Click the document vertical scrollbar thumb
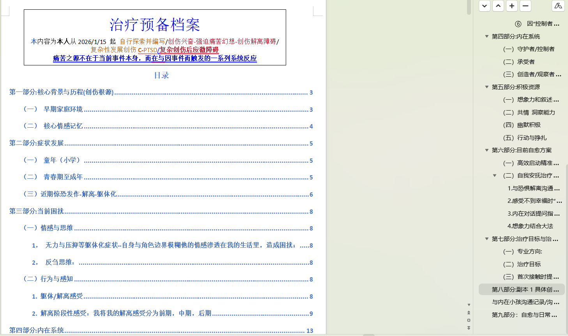 [469, 7]
